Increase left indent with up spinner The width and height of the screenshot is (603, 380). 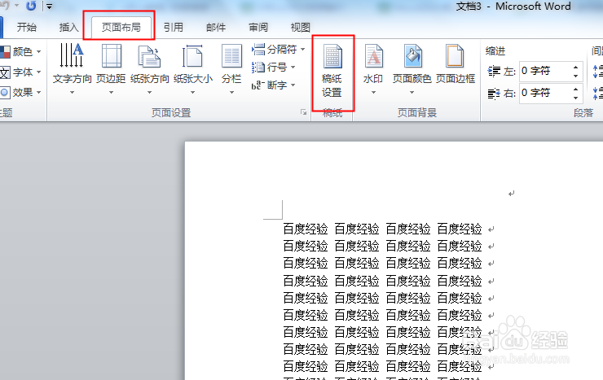[x=575, y=68]
